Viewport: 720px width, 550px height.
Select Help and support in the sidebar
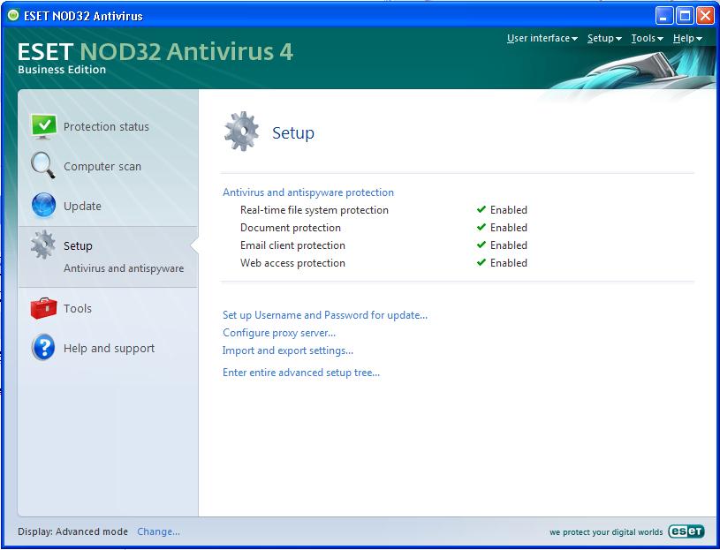pyautogui.click(x=109, y=348)
